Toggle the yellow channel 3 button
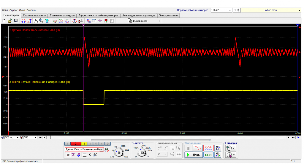 click(x=84, y=144)
